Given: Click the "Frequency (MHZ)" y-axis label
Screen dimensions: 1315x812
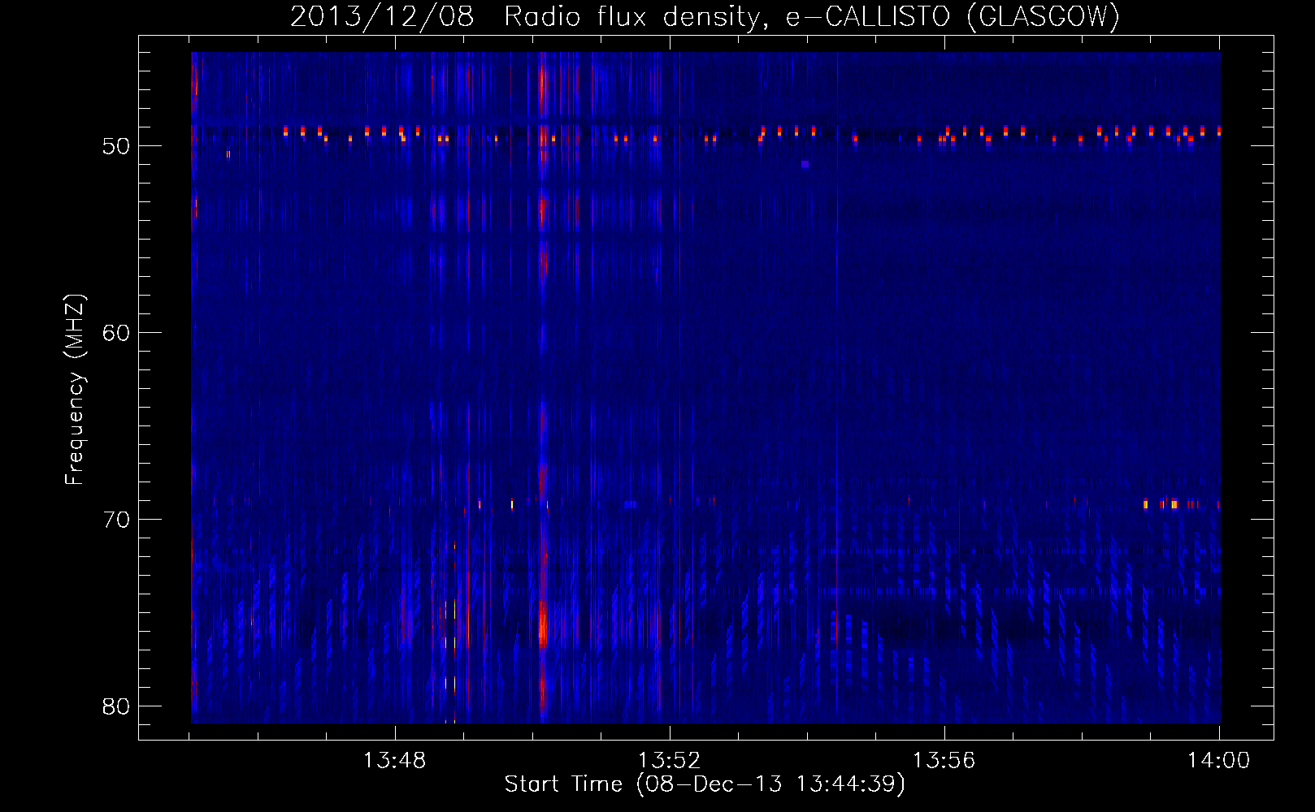Looking at the screenshot, I should tap(75, 390).
